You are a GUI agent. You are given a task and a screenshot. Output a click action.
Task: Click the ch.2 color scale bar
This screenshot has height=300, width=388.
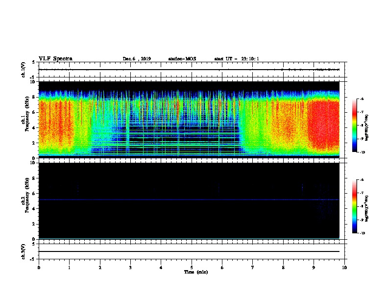click(355, 206)
